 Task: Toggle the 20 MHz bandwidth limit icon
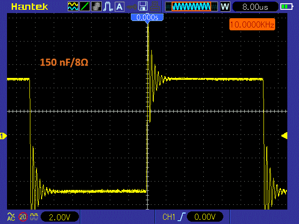coord(23,217)
